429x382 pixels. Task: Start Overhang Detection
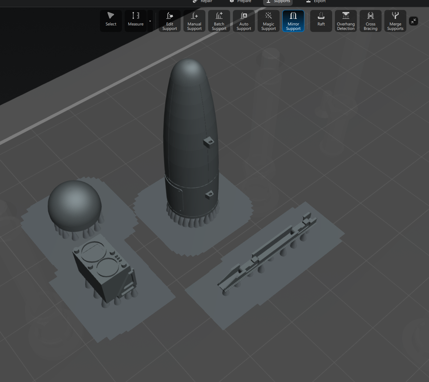coord(346,21)
